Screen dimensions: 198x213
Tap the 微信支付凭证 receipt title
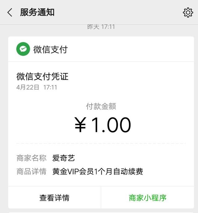point(42,76)
